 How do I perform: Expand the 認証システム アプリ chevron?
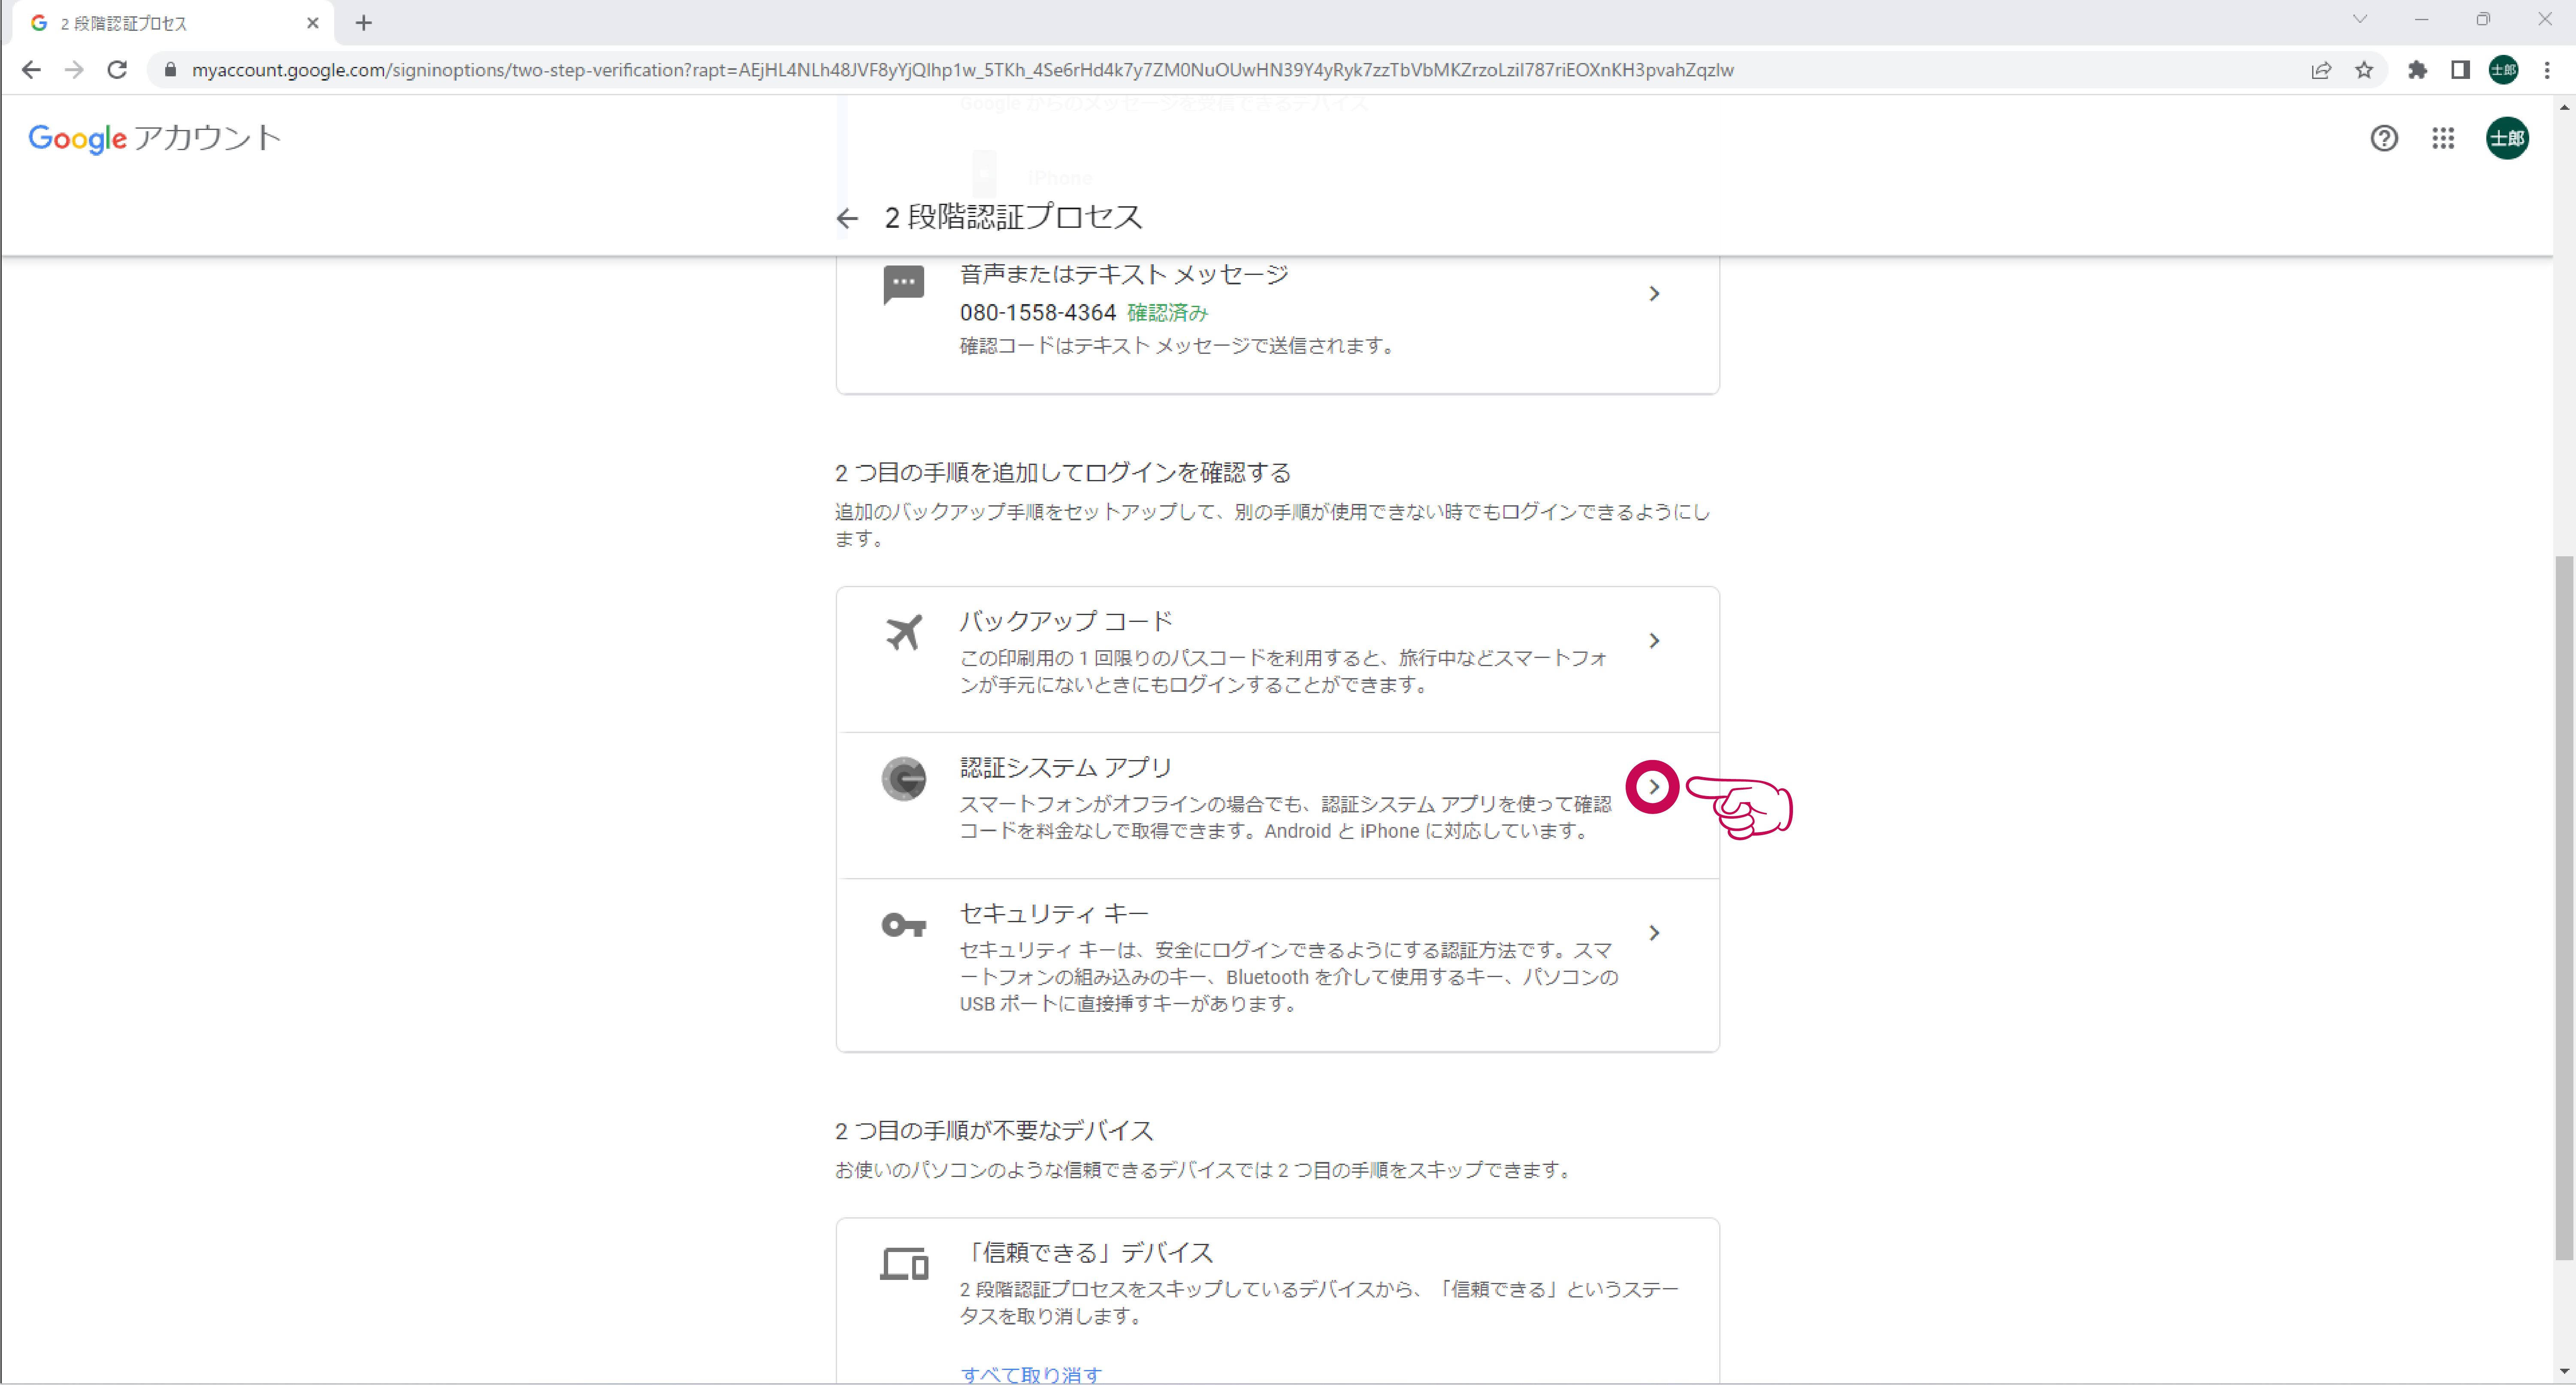coord(1653,787)
